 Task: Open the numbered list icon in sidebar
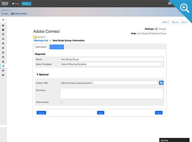[x=3, y=39]
